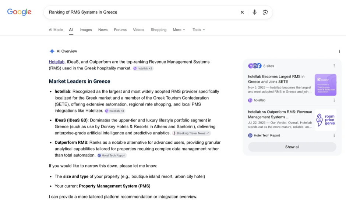346x204 pixels.
Task: Open the three-dot menu beside 8 sites
Action: click(x=334, y=66)
